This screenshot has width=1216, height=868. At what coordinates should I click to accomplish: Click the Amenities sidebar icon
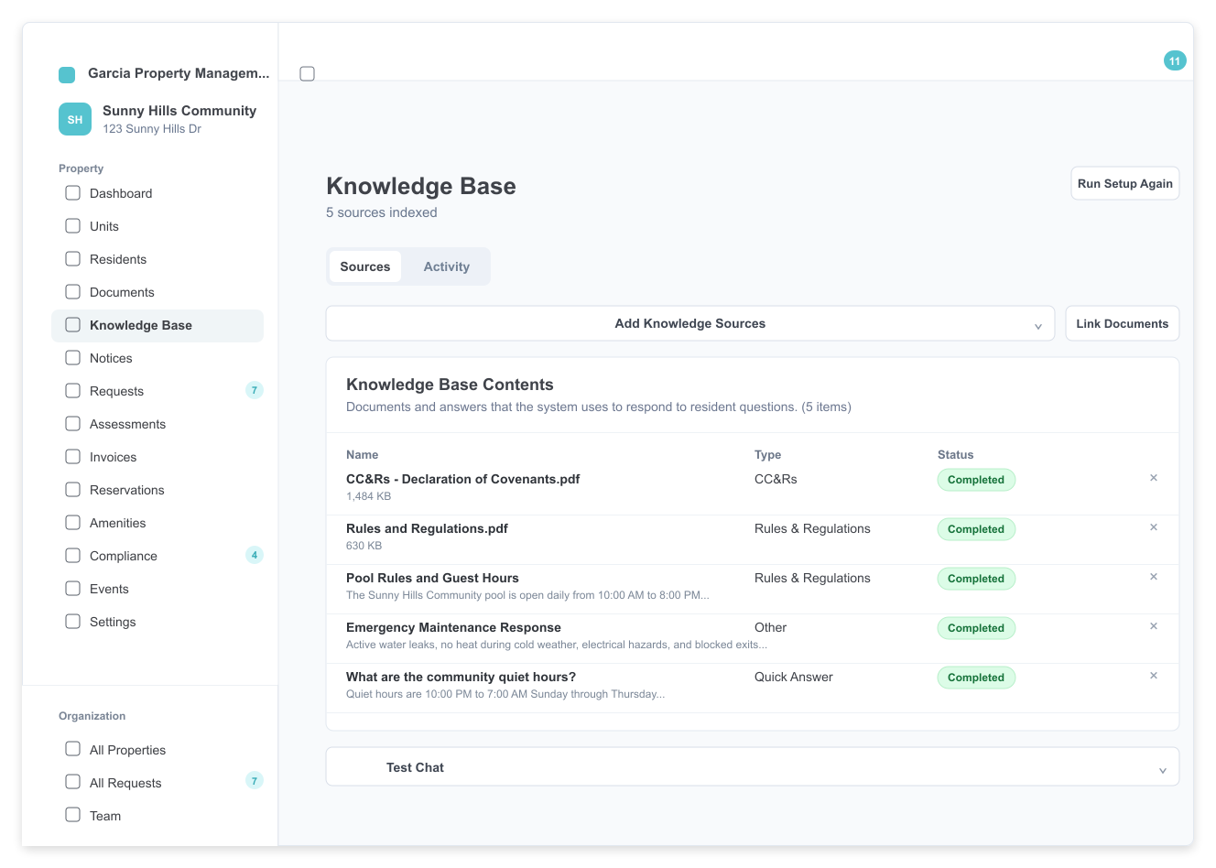tap(73, 523)
